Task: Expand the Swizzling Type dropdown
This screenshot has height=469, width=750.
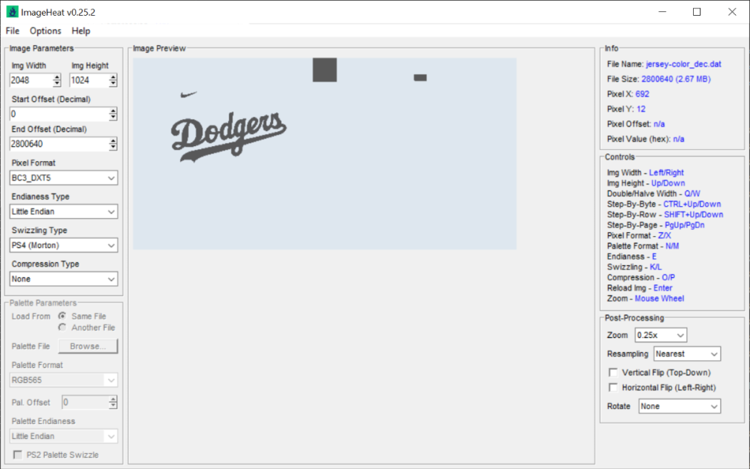Action: click(64, 245)
